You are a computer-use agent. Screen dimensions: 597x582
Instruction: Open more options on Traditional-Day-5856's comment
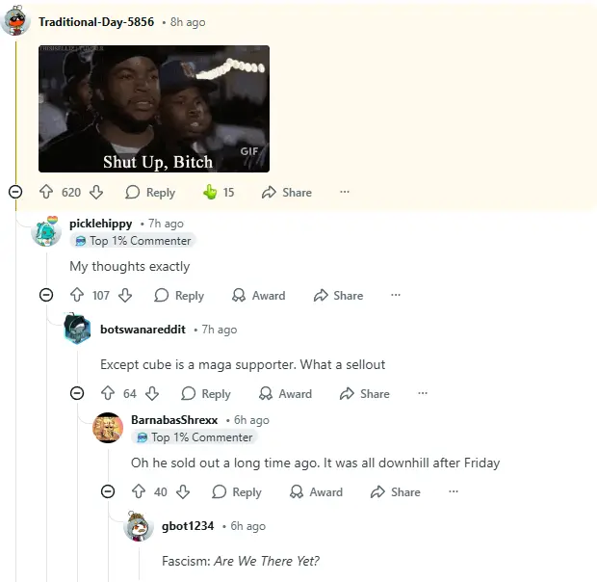tap(345, 192)
